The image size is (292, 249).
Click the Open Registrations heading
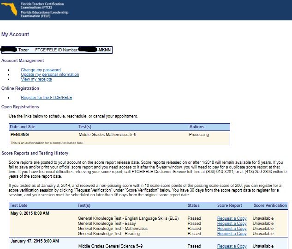click(x=20, y=107)
